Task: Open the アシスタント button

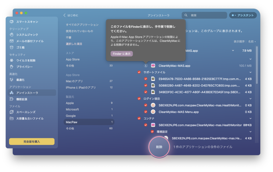Action: 243,15
